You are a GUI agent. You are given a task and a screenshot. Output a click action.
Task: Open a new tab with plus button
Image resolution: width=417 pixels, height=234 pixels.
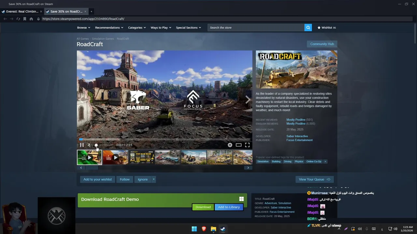[x=91, y=11]
